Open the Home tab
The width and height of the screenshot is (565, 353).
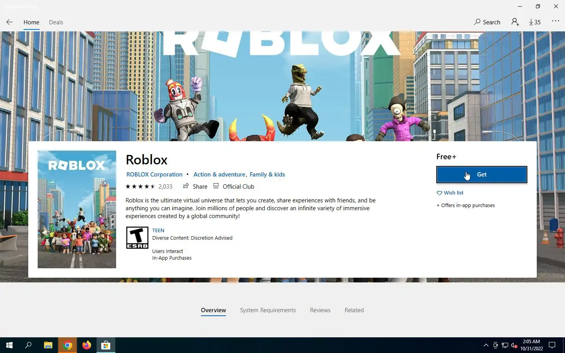pos(31,22)
